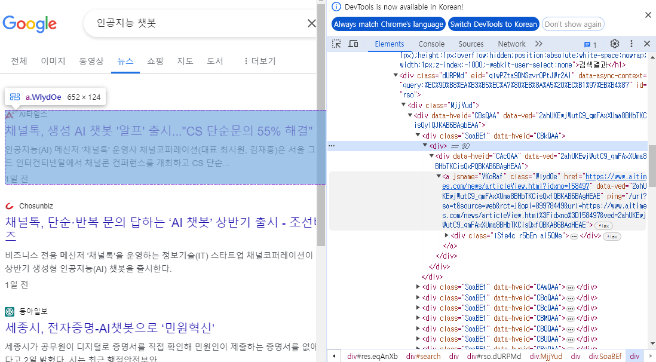Expand the SoaBEf CBMQAA node
This screenshot has height=362, width=656.
tap(418, 318)
